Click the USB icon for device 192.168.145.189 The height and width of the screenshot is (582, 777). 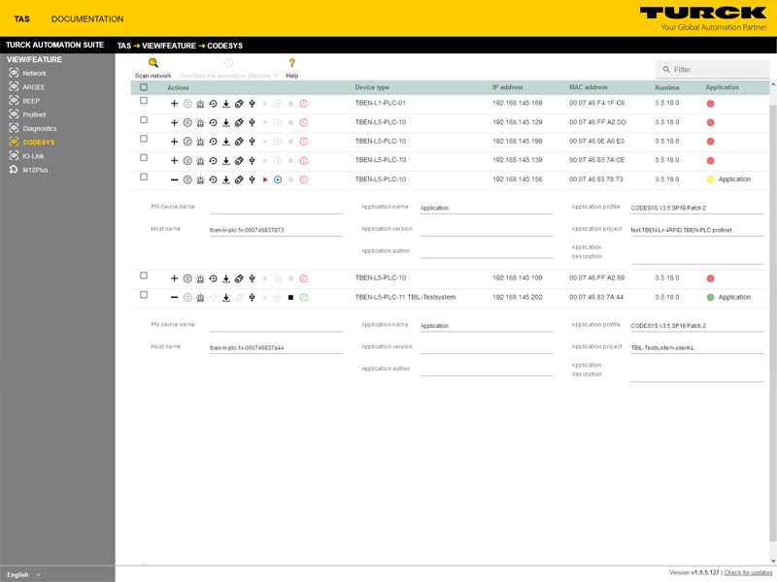(252, 104)
